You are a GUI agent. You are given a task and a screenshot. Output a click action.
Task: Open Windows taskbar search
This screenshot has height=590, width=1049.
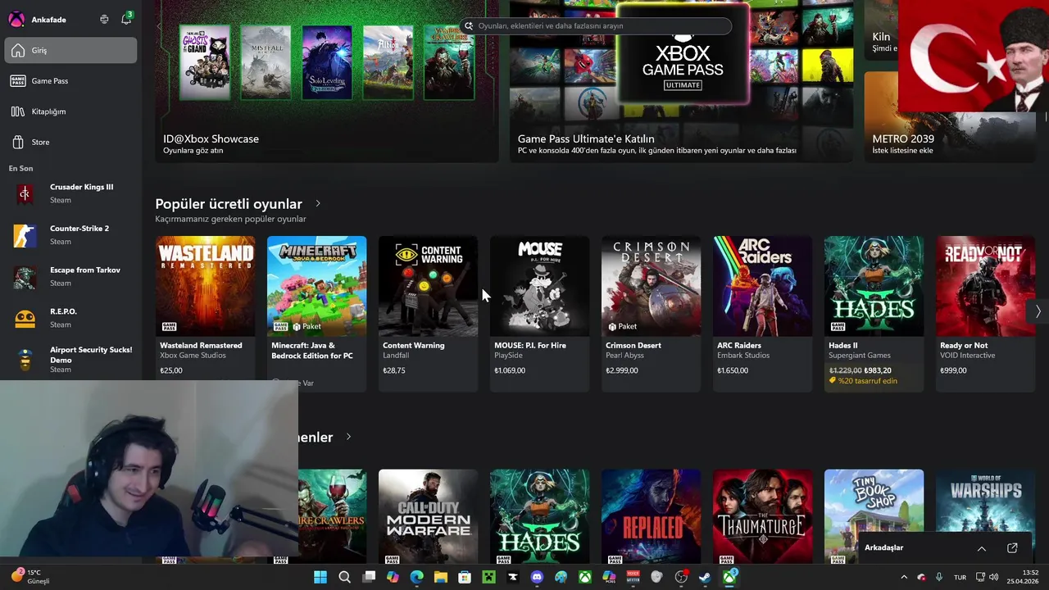[x=345, y=577]
